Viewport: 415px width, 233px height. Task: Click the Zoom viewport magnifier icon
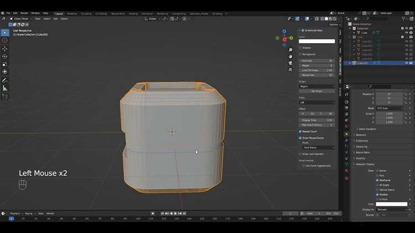pos(290,50)
